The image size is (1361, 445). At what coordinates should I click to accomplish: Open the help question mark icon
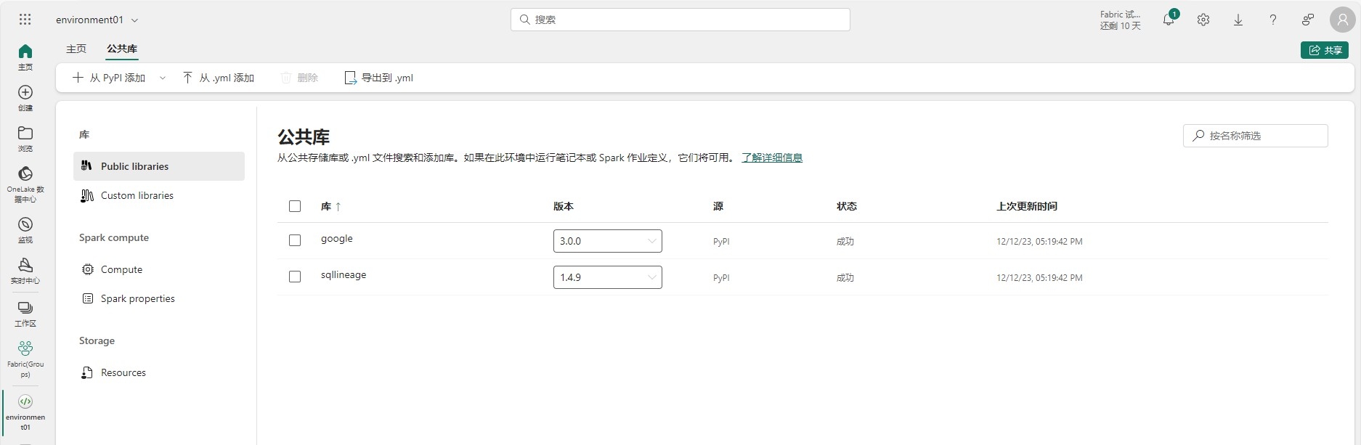pos(1272,20)
